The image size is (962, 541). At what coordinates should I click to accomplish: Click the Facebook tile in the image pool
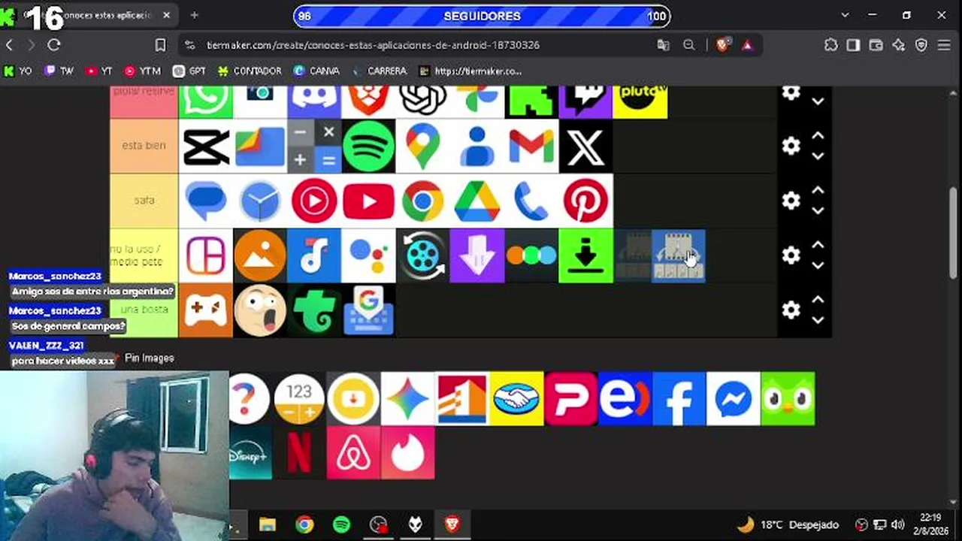tap(679, 398)
